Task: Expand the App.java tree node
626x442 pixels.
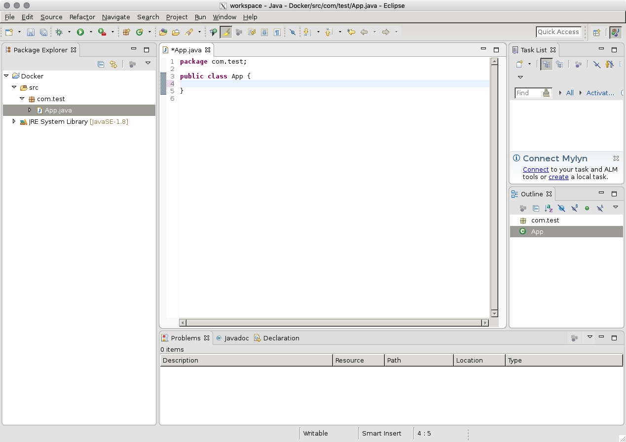Action: coord(30,110)
